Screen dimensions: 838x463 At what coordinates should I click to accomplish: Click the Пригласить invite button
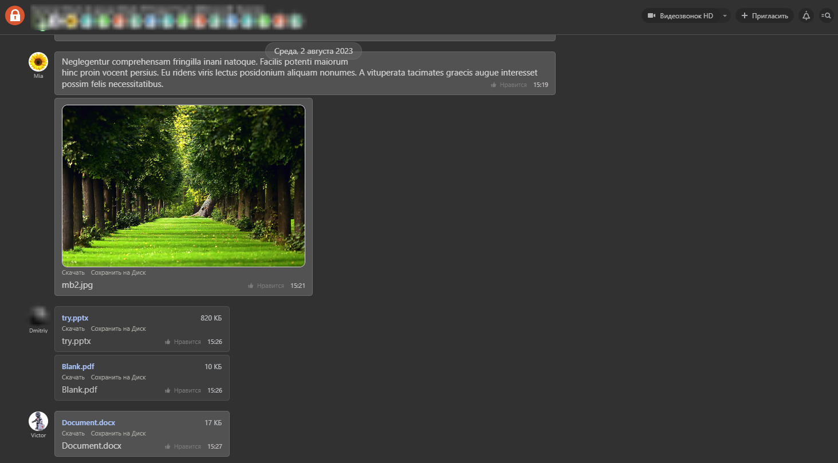[764, 16]
